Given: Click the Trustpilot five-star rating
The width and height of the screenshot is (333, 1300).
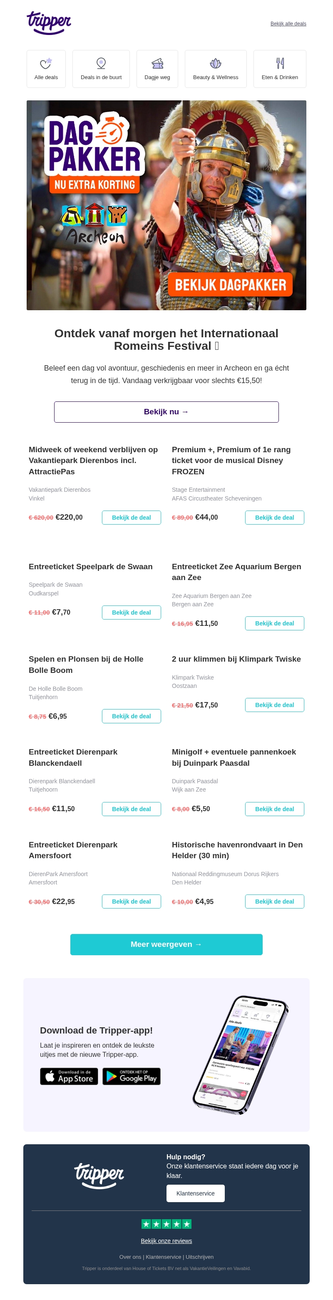Looking at the screenshot, I should (x=166, y=1223).
